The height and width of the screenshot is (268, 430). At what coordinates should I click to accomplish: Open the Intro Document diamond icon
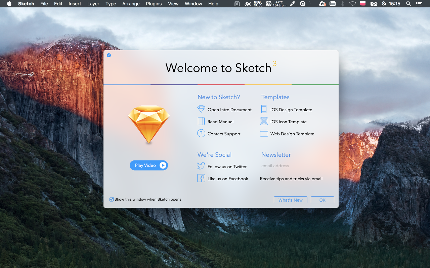(201, 109)
